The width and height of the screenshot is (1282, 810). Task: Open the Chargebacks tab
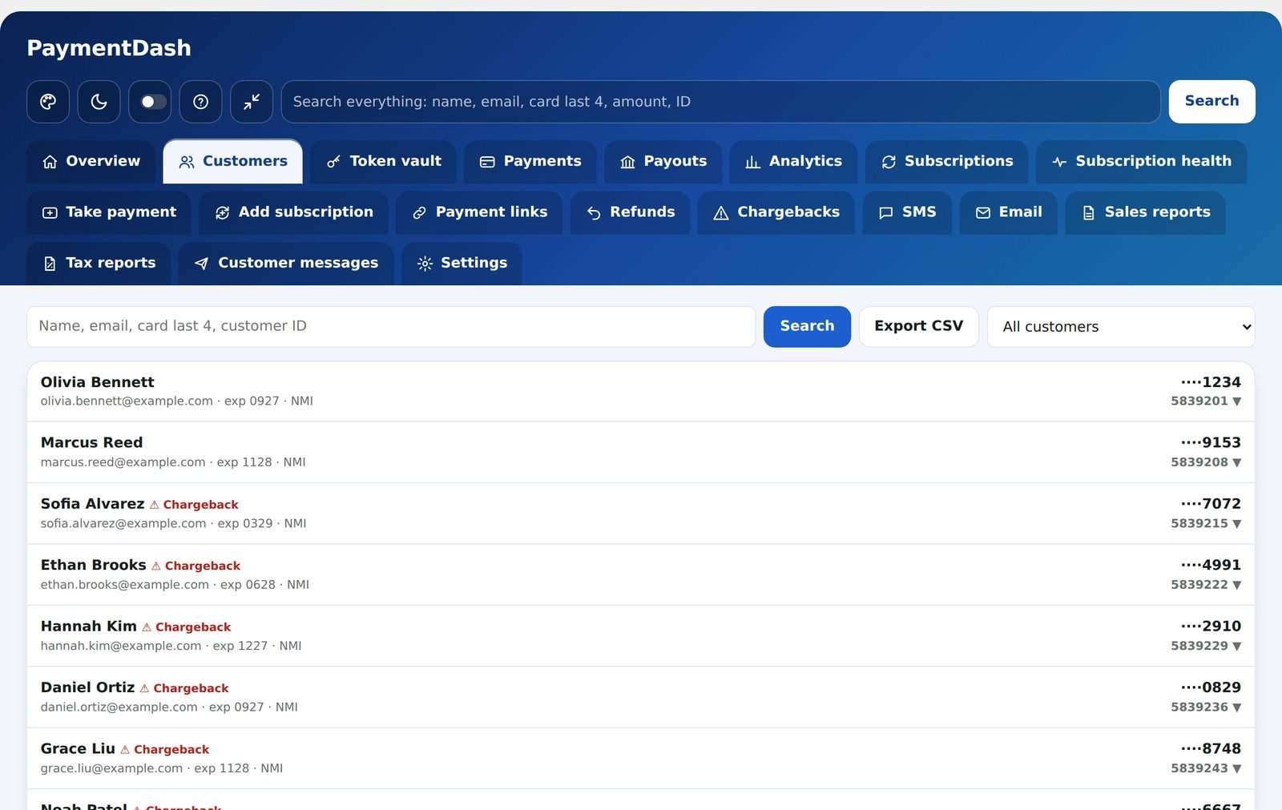click(776, 212)
